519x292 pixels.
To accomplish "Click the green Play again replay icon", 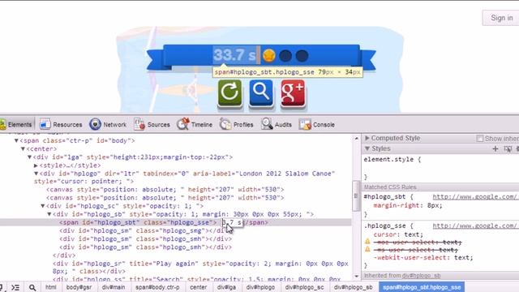I will pos(229,93).
